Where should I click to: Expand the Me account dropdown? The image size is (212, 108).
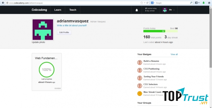point(172,10)
